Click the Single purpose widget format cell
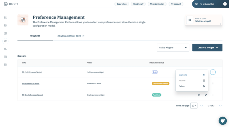Screen dimensions: 229x127 [96, 95]
